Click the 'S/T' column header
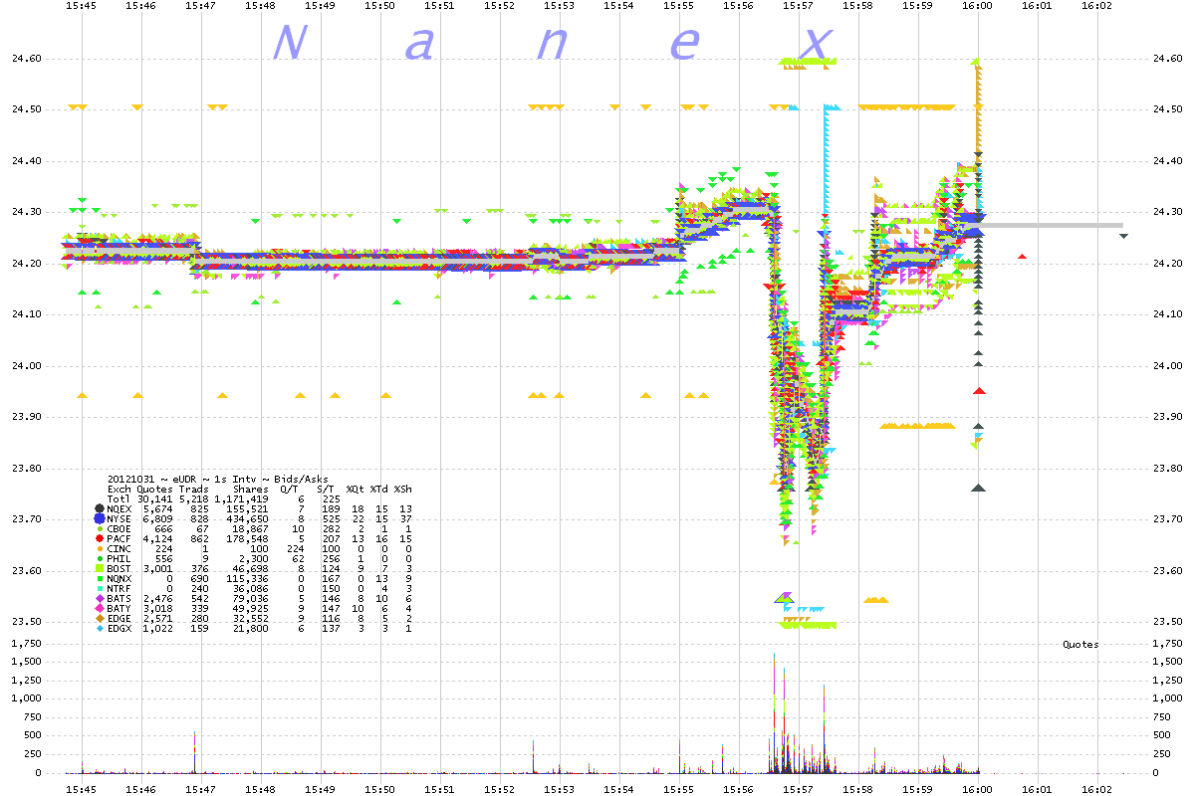Image resolution: width=1195 pixels, height=796 pixels. [x=326, y=489]
